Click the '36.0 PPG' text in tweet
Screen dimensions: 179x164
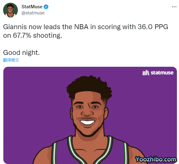pos(153,27)
